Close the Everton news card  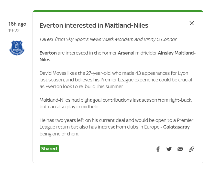(x=192, y=23)
